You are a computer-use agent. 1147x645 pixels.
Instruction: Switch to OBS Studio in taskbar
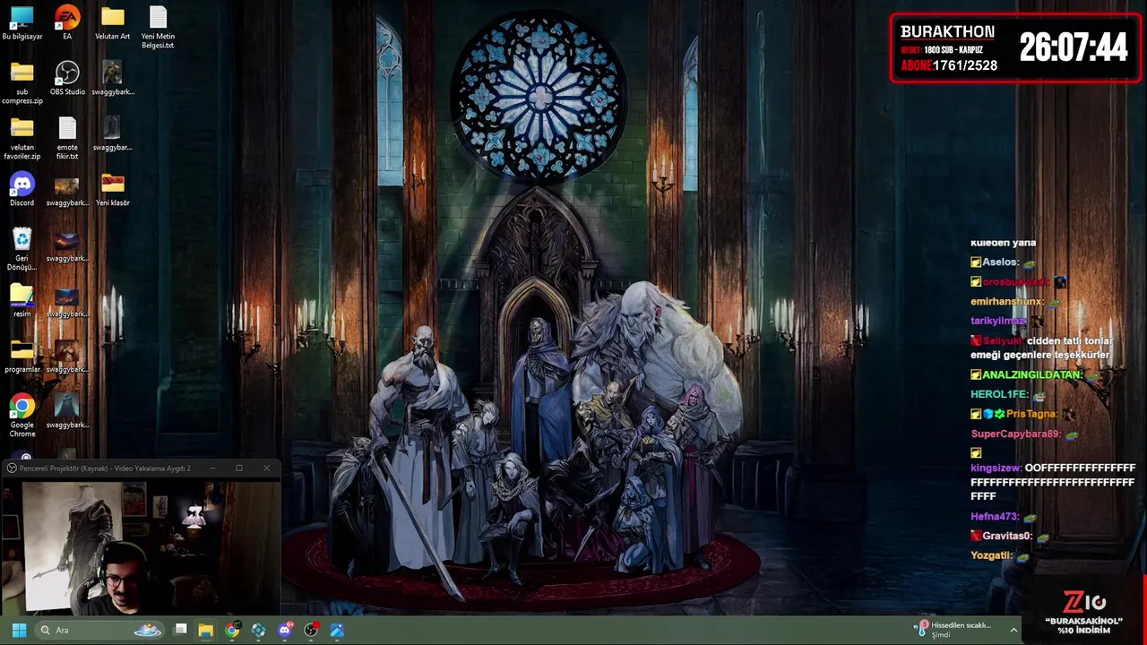[311, 631]
